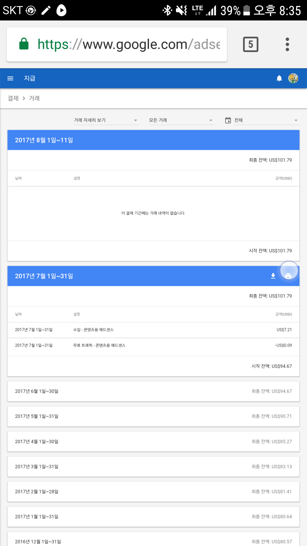Download the July 2017 transactions
The height and width of the screenshot is (546, 307).
coord(273,276)
